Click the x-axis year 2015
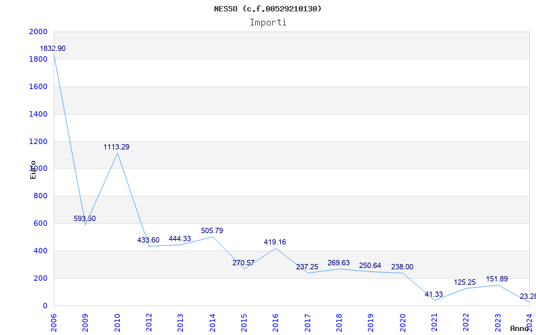This screenshot has height=335, width=536. (x=244, y=323)
